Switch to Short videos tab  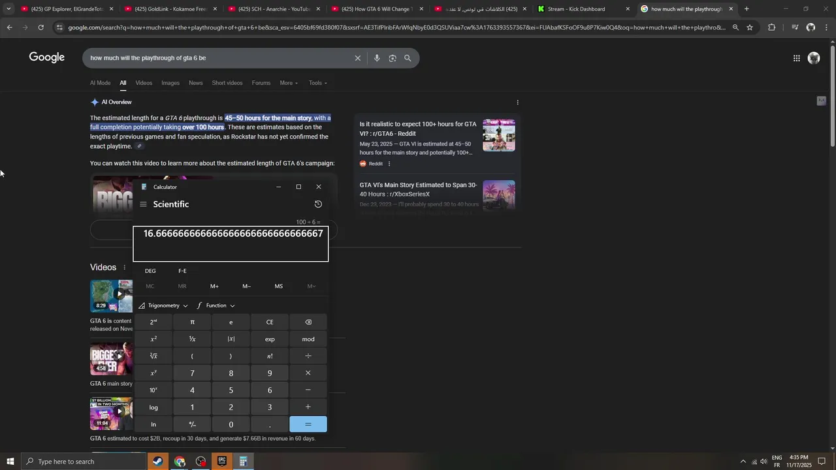pyautogui.click(x=227, y=83)
